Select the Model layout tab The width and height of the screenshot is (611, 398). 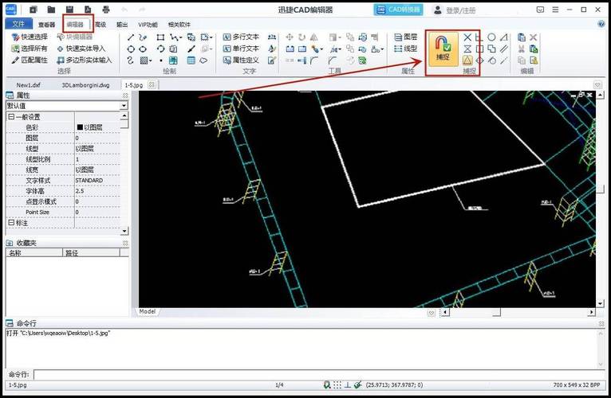click(148, 311)
